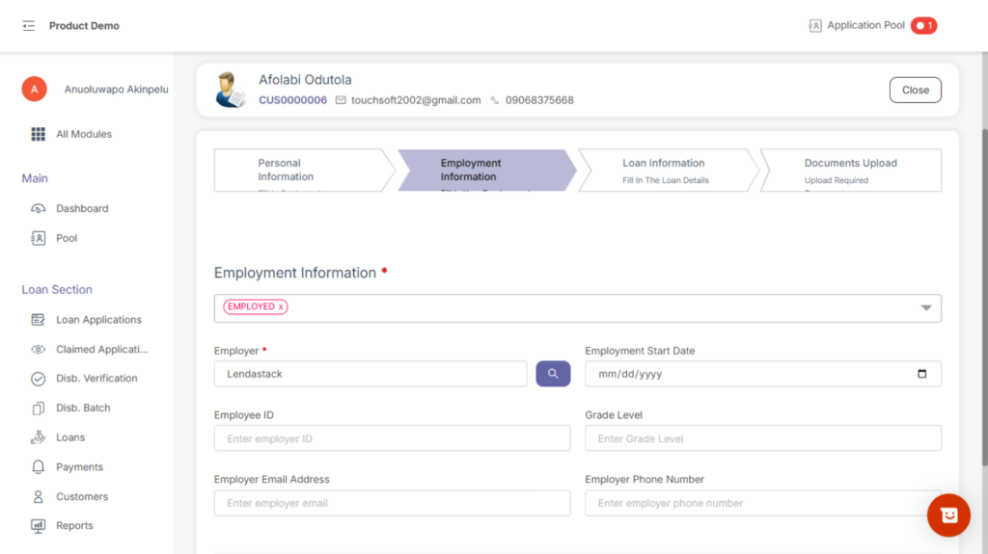Click the Application Pool notification badge
This screenshot has height=554, width=988.
click(x=923, y=26)
